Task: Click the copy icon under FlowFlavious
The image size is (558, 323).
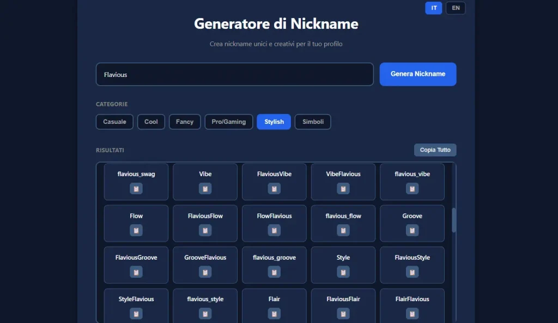Action: coord(274,230)
